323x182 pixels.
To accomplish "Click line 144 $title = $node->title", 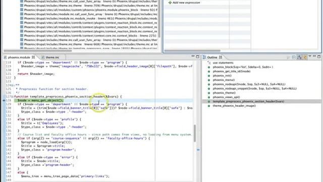I will pos(40,161).
